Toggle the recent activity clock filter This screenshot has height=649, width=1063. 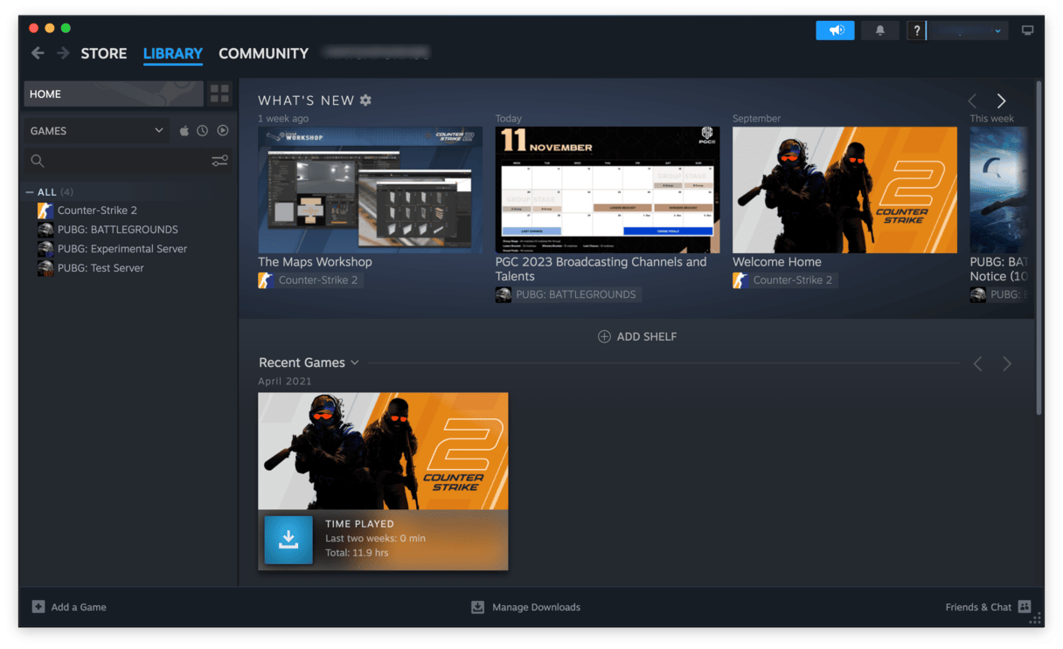(x=203, y=131)
